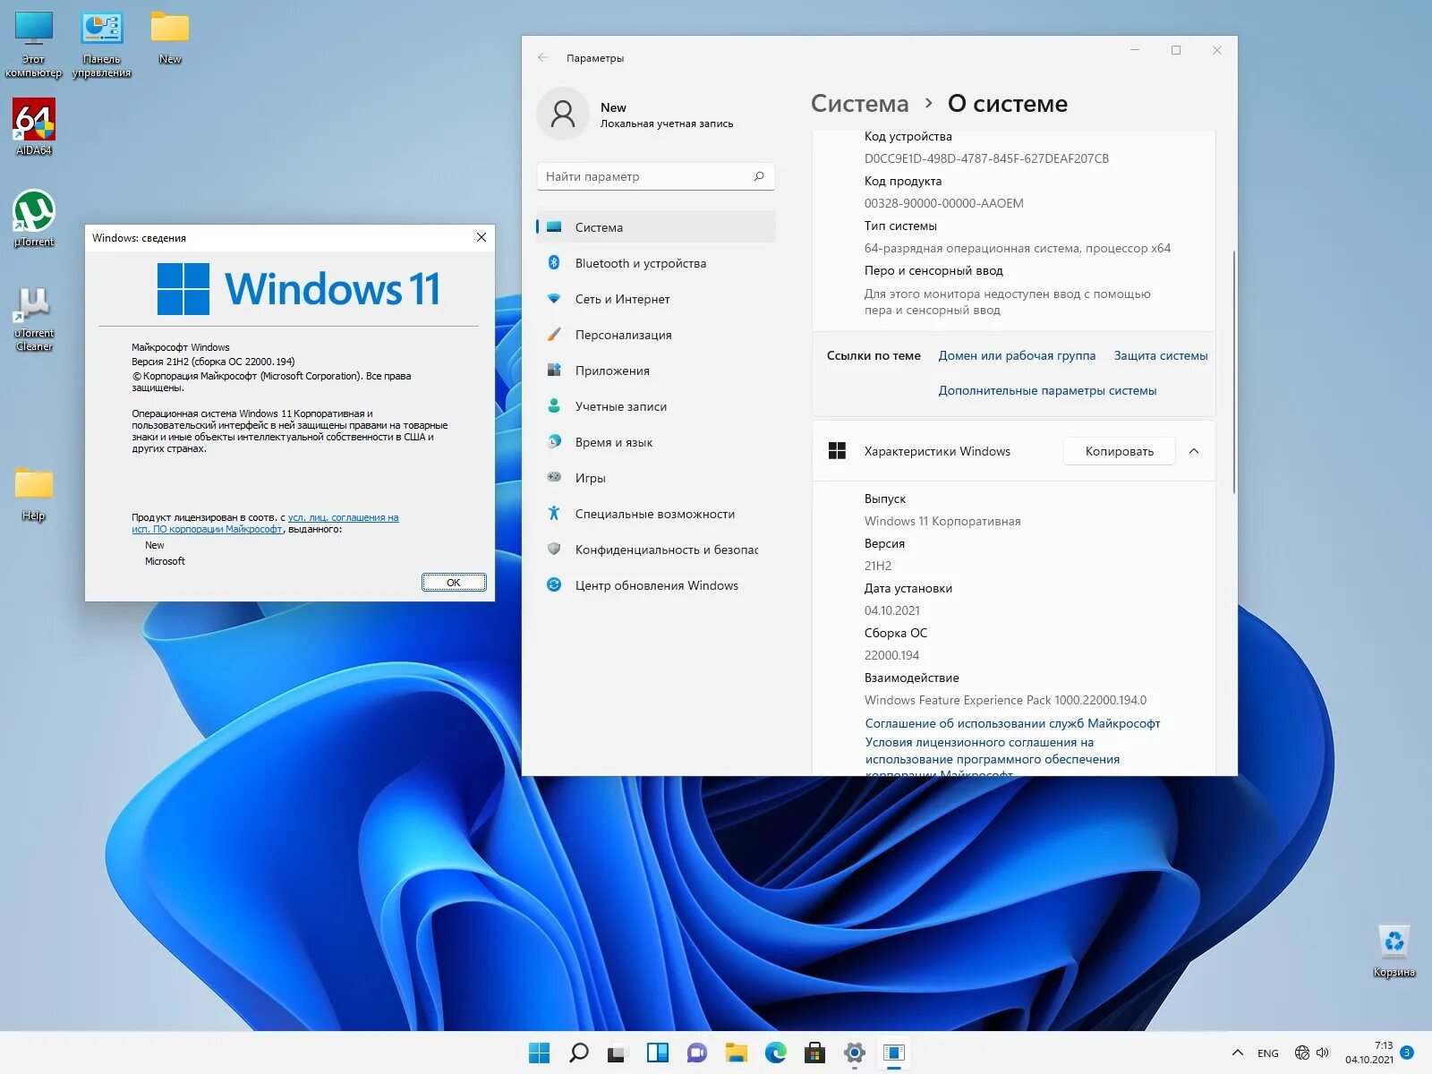Select Windows Feature Experience Pack text
This screenshot has width=1432, height=1074.
click(x=1005, y=700)
